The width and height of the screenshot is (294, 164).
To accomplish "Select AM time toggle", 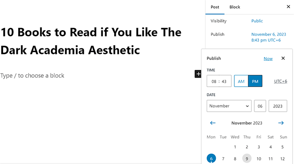I will 241,81.
